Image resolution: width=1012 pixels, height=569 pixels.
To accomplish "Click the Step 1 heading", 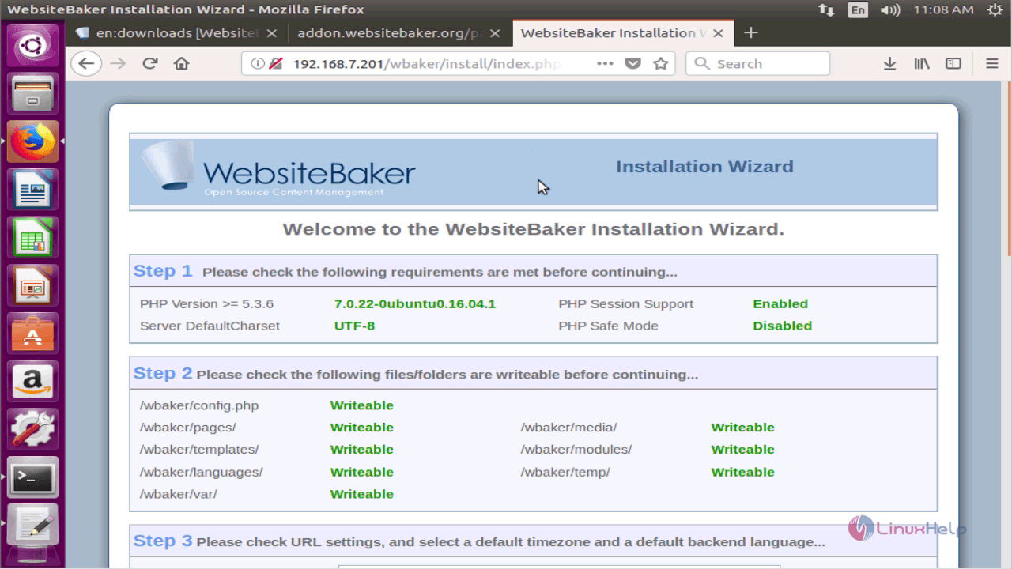I will tap(163, 271).
